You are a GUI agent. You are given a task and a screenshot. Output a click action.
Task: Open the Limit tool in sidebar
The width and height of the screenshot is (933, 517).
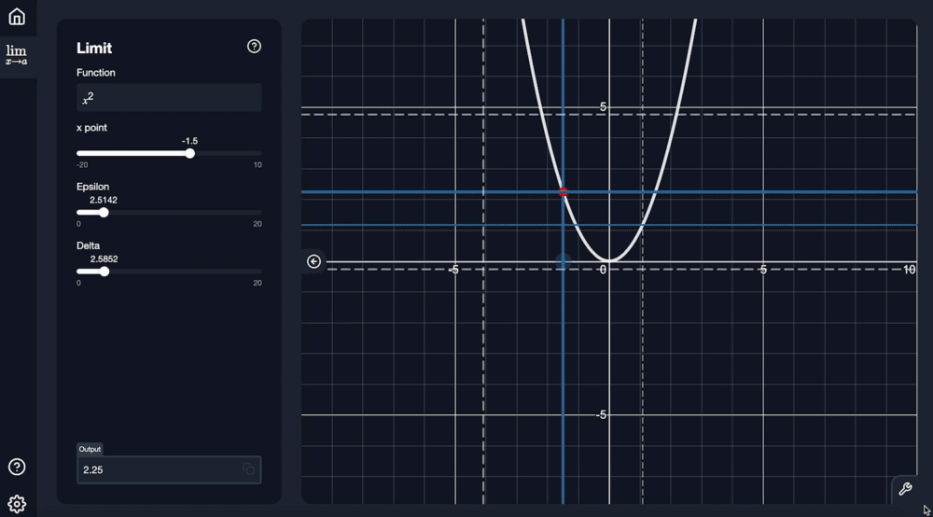(17, 55)
